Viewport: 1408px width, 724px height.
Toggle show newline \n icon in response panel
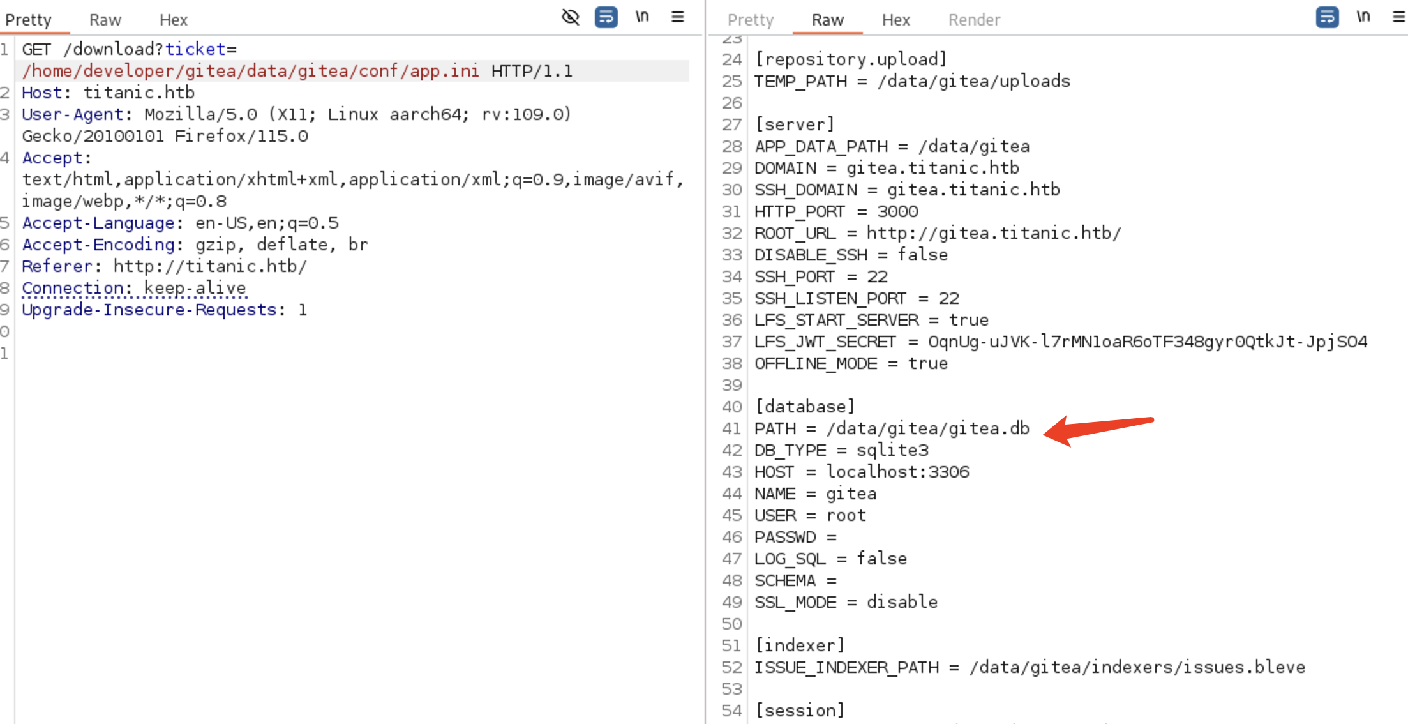[x=1363, y=17]
